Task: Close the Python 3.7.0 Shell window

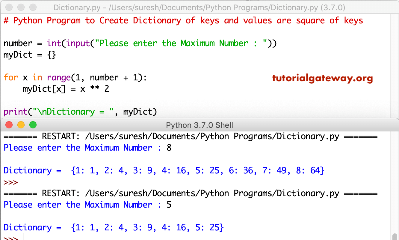Action: point(8,125)
